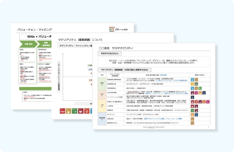This screenshot has width=234, height=152.
Task: Click the vertical ステークホルダー axis label
Action: point(59,77)
